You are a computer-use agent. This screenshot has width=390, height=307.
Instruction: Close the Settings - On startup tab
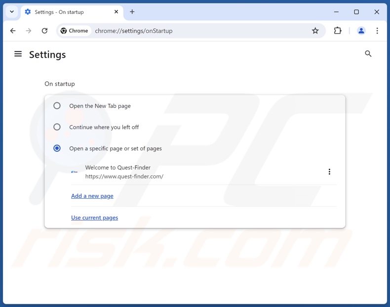click(117, 12)
